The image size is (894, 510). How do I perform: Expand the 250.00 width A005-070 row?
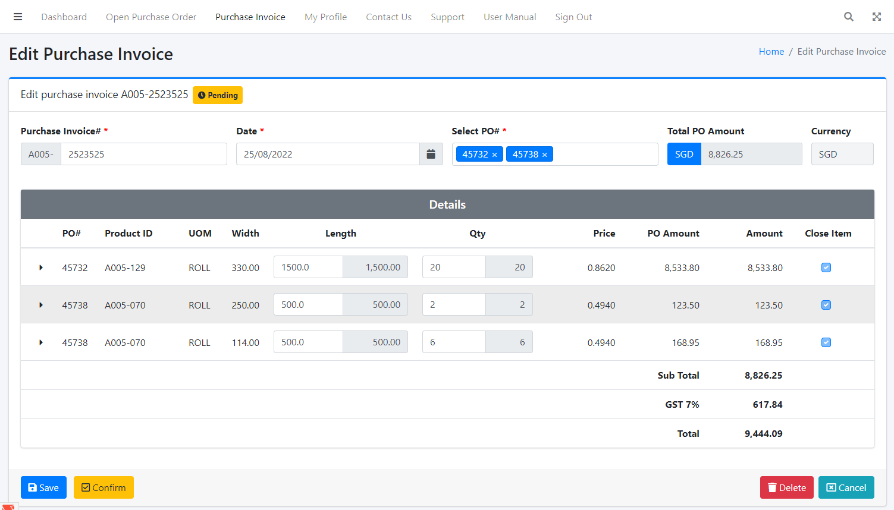tap(41, 305)
